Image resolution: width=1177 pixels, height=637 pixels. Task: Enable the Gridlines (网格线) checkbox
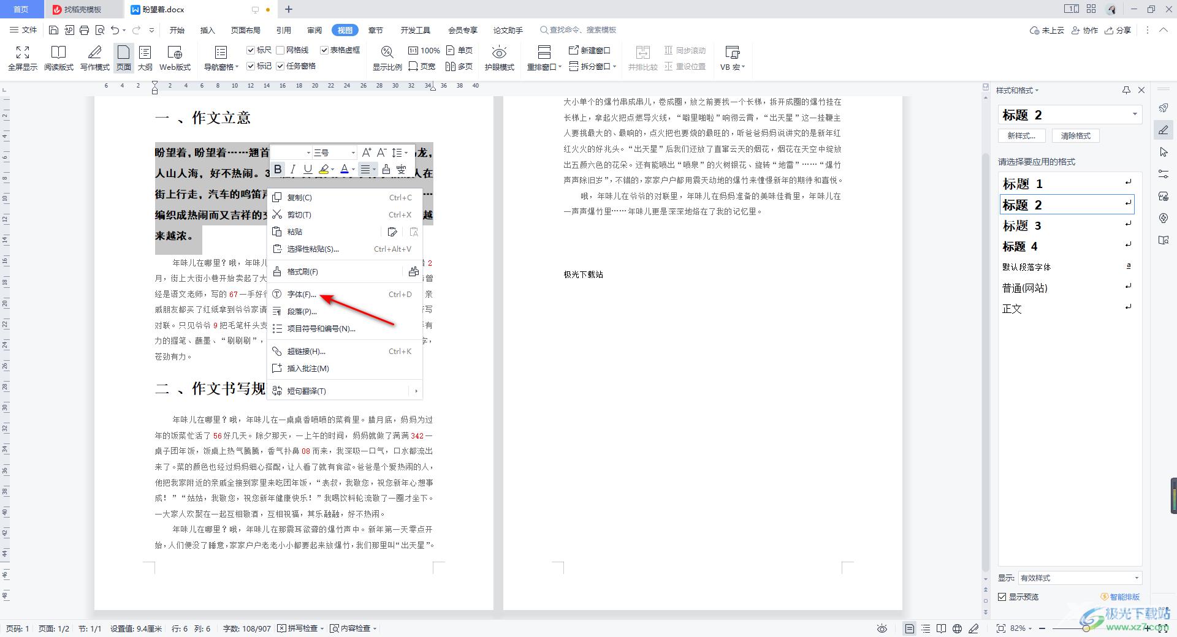[280, 50]
